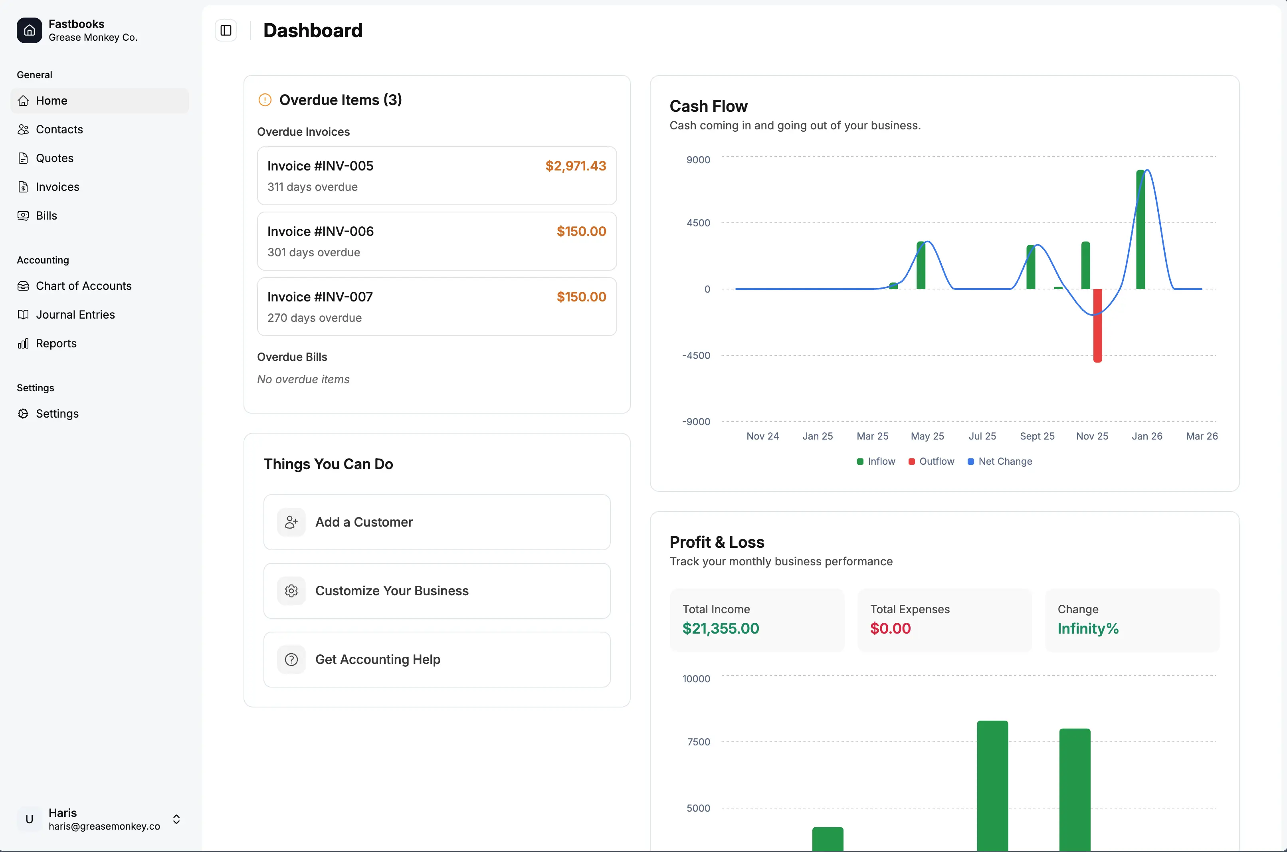Click the Quotes document icon
1287x852 pixels.
pos(23,158)
